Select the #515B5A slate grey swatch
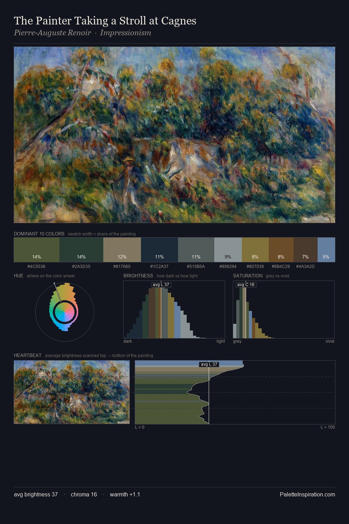349x524 pixels. pyautogui.click(x=196, y=250)
